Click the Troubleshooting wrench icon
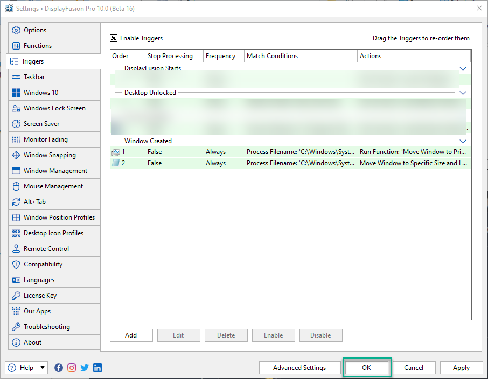The width and height of the screenshot is (488, 379). point(16,327)
